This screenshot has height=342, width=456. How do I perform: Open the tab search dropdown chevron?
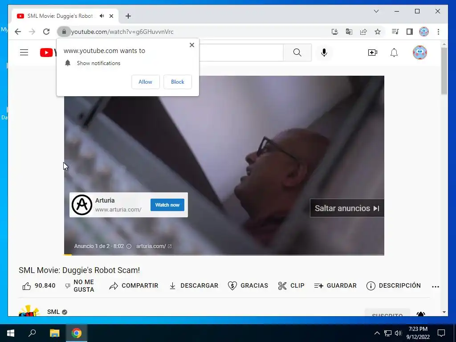coord(376,11)
